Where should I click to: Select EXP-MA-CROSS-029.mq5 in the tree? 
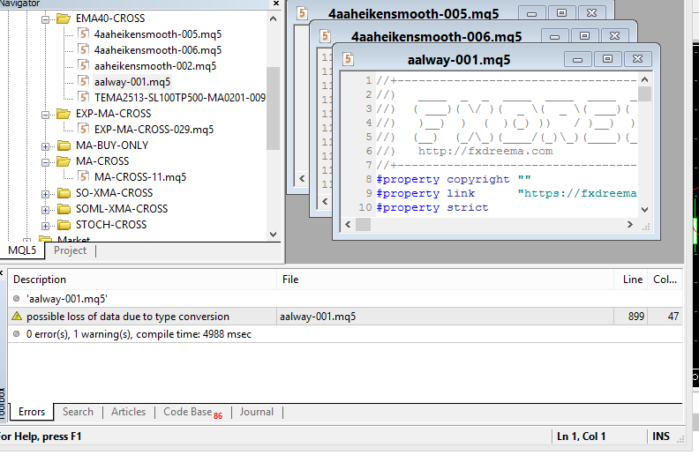(154, 130)
